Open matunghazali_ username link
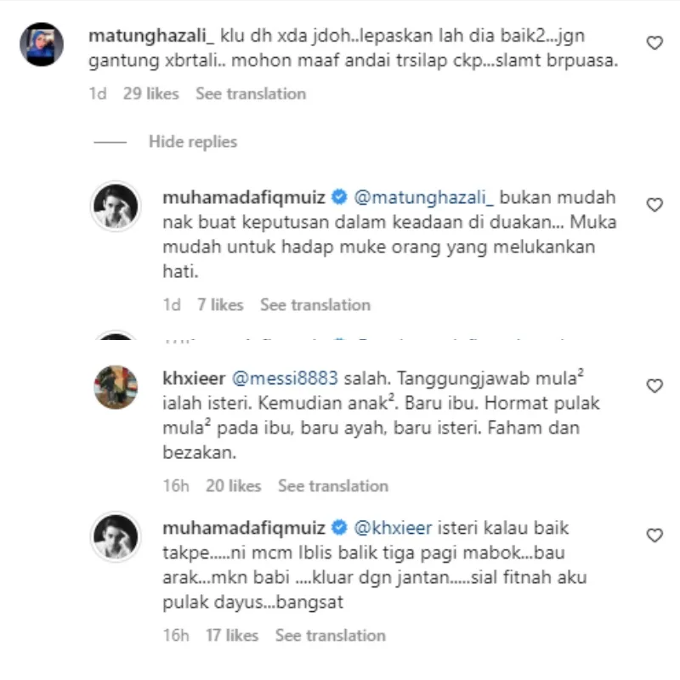 pos(151,36)
